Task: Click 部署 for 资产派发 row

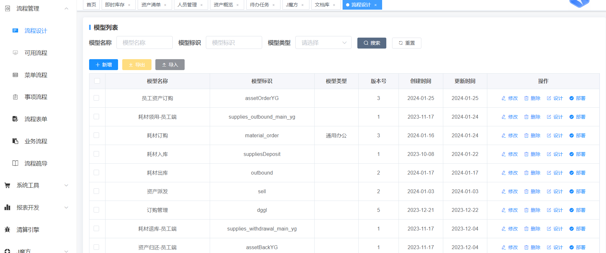Action: [577, 192]
